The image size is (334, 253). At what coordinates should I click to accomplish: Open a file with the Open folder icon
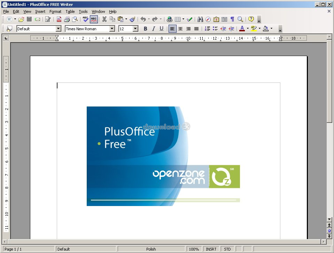tap(21, 19)
